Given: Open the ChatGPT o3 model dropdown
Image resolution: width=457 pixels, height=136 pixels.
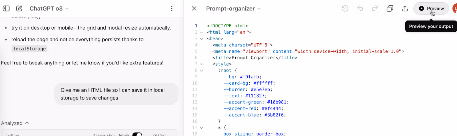Looking at the screenshot, I should (x=49, y=9).
